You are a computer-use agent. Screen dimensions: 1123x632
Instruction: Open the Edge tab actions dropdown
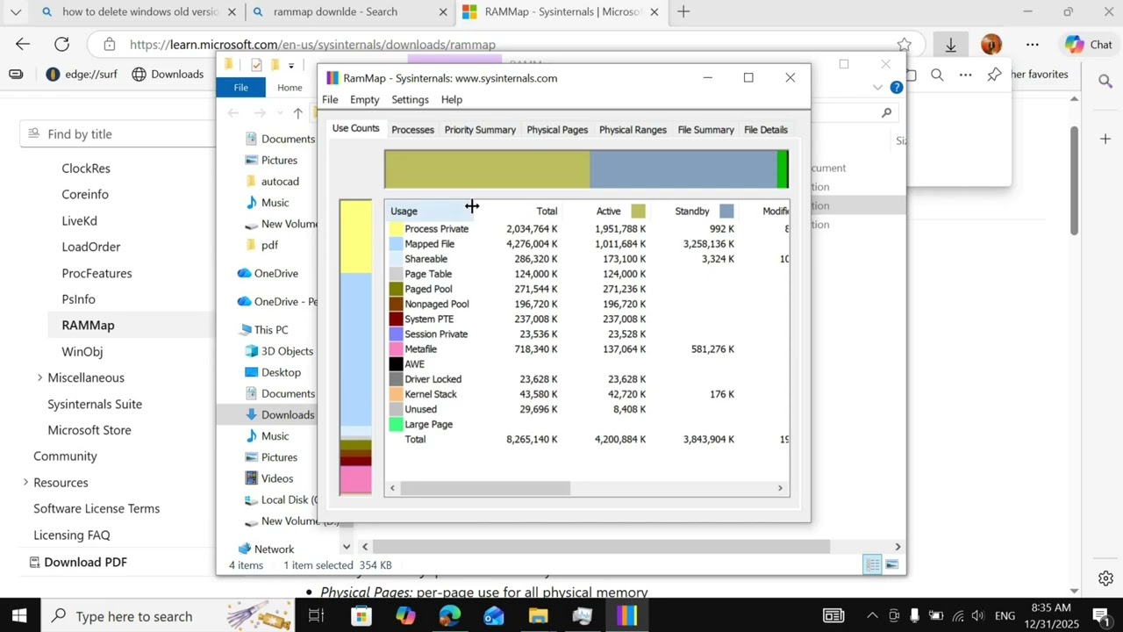16,12
